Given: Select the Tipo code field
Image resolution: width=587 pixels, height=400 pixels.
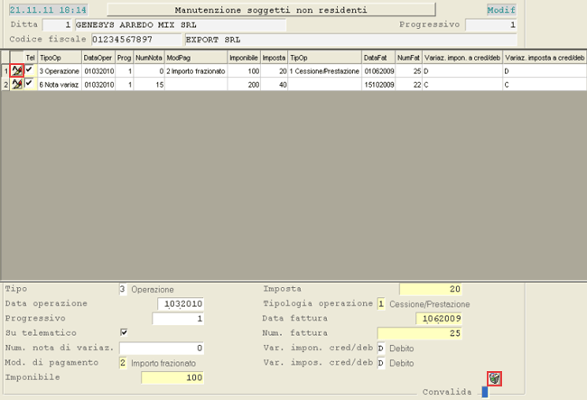Looking at the screenshot, I should (122, 289).
